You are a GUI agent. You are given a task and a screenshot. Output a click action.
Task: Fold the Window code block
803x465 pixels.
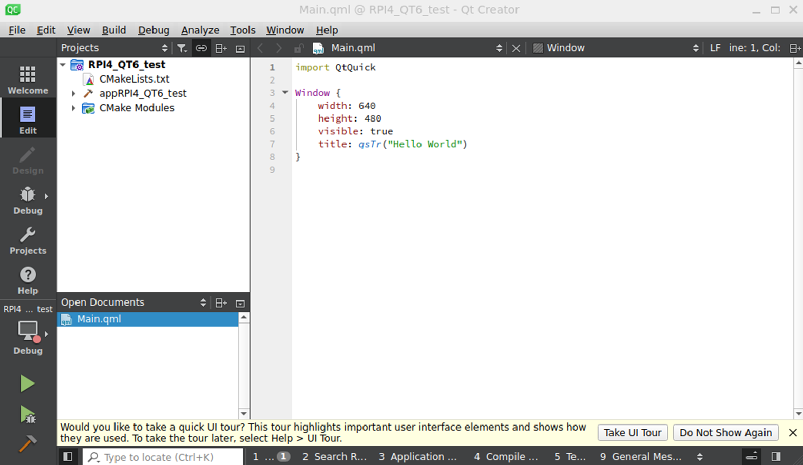tap(285, 93)
